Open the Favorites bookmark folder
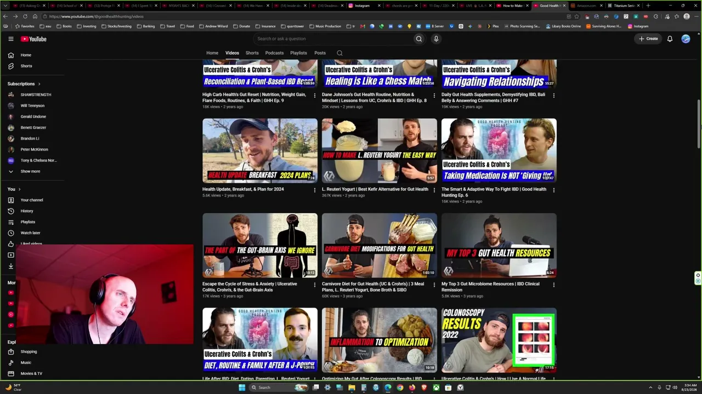This screenshot has width=702, height=394. pos(25,26)
